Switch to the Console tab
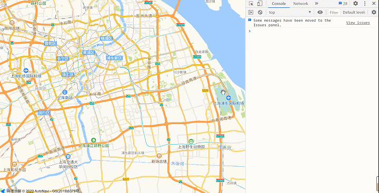Image resolution: width=379 pixels, height=193 pixels. (x=278, y=4)
